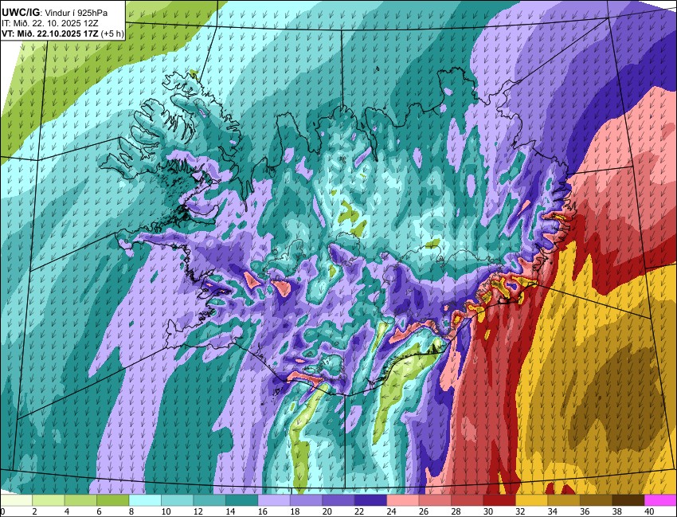The height and width of the screenshot is (517, 677).
Task: Select the 10–12 pale teal legend swatch
Action: point(177,500)
